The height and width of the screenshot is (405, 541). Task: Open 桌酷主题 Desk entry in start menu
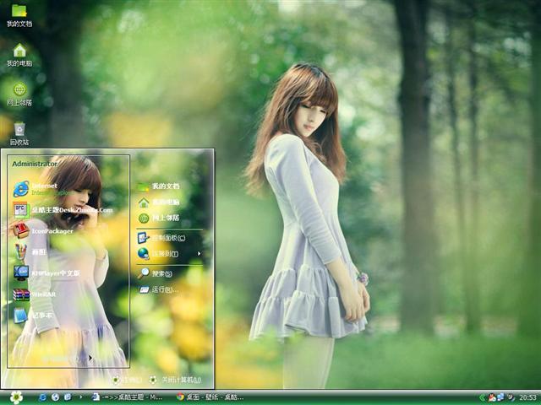pyautogui.click(x=63, y=210)
